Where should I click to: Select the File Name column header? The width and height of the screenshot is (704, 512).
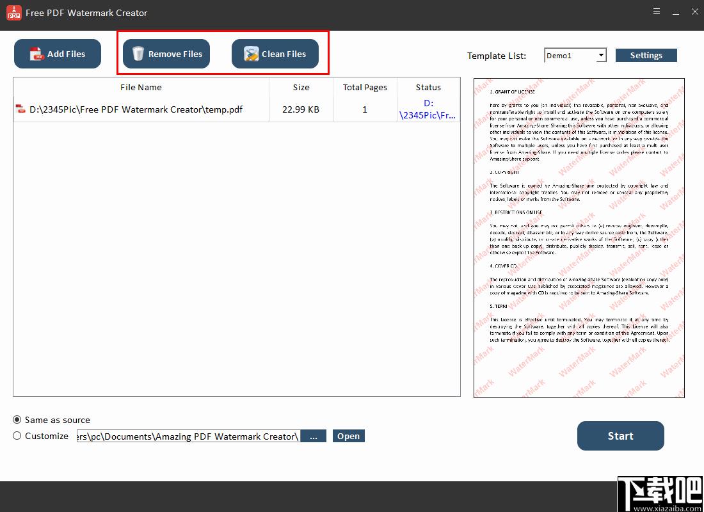[x=141, y=87]
